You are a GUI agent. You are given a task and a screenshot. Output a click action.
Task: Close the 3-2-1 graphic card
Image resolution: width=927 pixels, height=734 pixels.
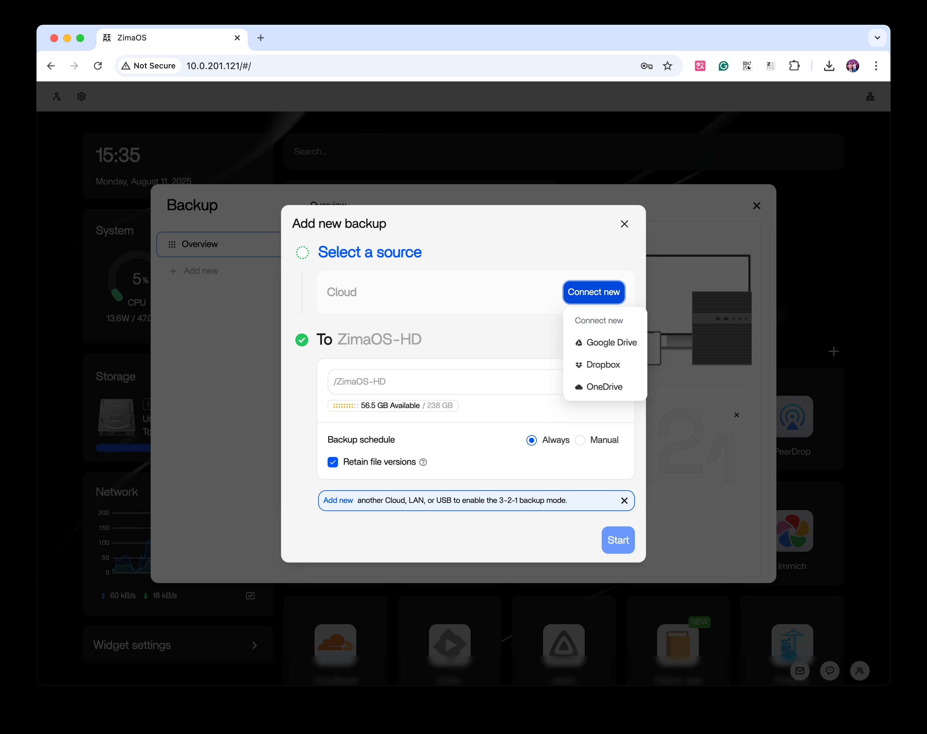(736, 415)
